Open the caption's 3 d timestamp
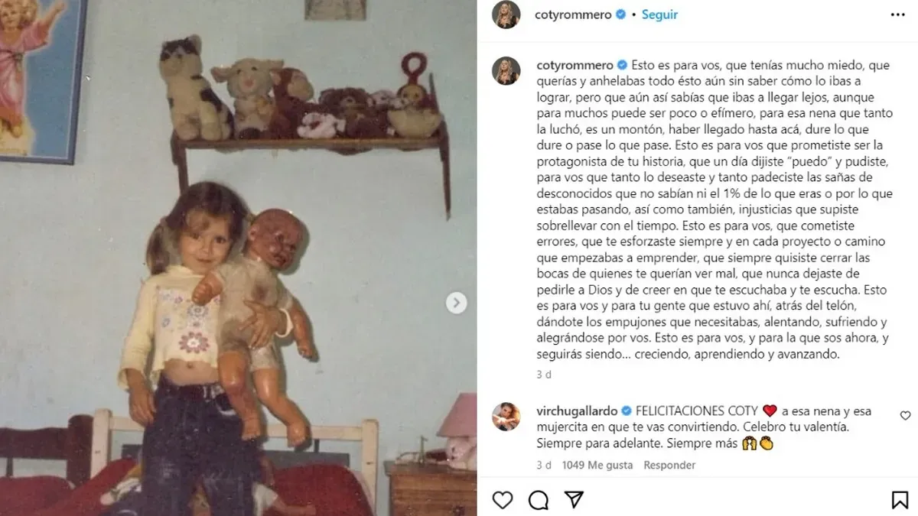 coord(544,375)
